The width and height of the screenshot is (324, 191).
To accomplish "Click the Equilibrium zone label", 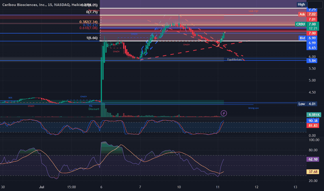I will [x=234, y=59].
